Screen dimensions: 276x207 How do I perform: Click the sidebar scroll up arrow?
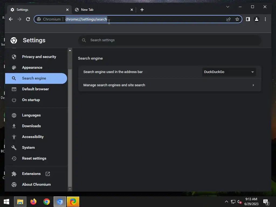click(70, 50)
